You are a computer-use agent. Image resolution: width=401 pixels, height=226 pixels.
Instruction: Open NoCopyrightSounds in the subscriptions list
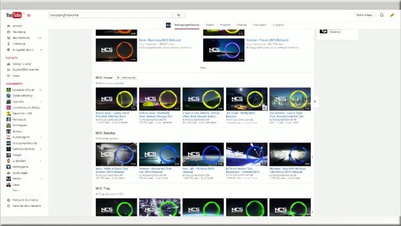pyautogui.click(x=24, y=143)
